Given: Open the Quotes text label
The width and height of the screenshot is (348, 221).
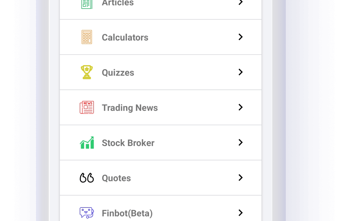Looking at the screenshot, I should (x=116, y=178).
